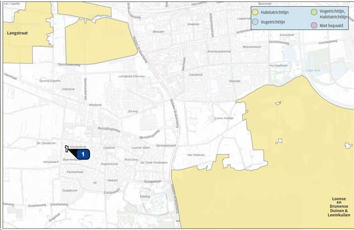This screenshot has height=230, width=354.
Task: Click the Zanddonk neighbourhood label
Action: pos(196,74)
